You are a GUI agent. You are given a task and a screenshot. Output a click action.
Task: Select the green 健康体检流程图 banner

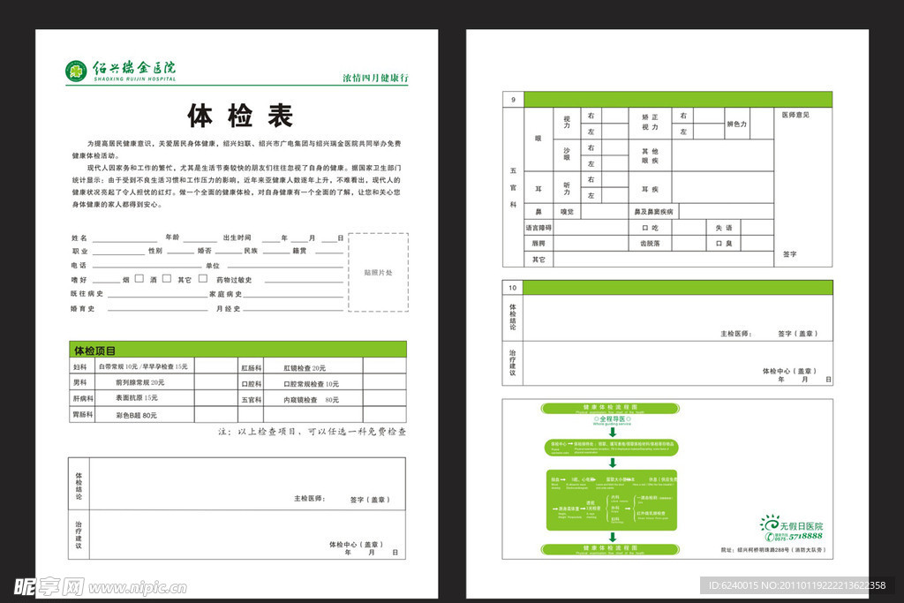tap(612, 407)
